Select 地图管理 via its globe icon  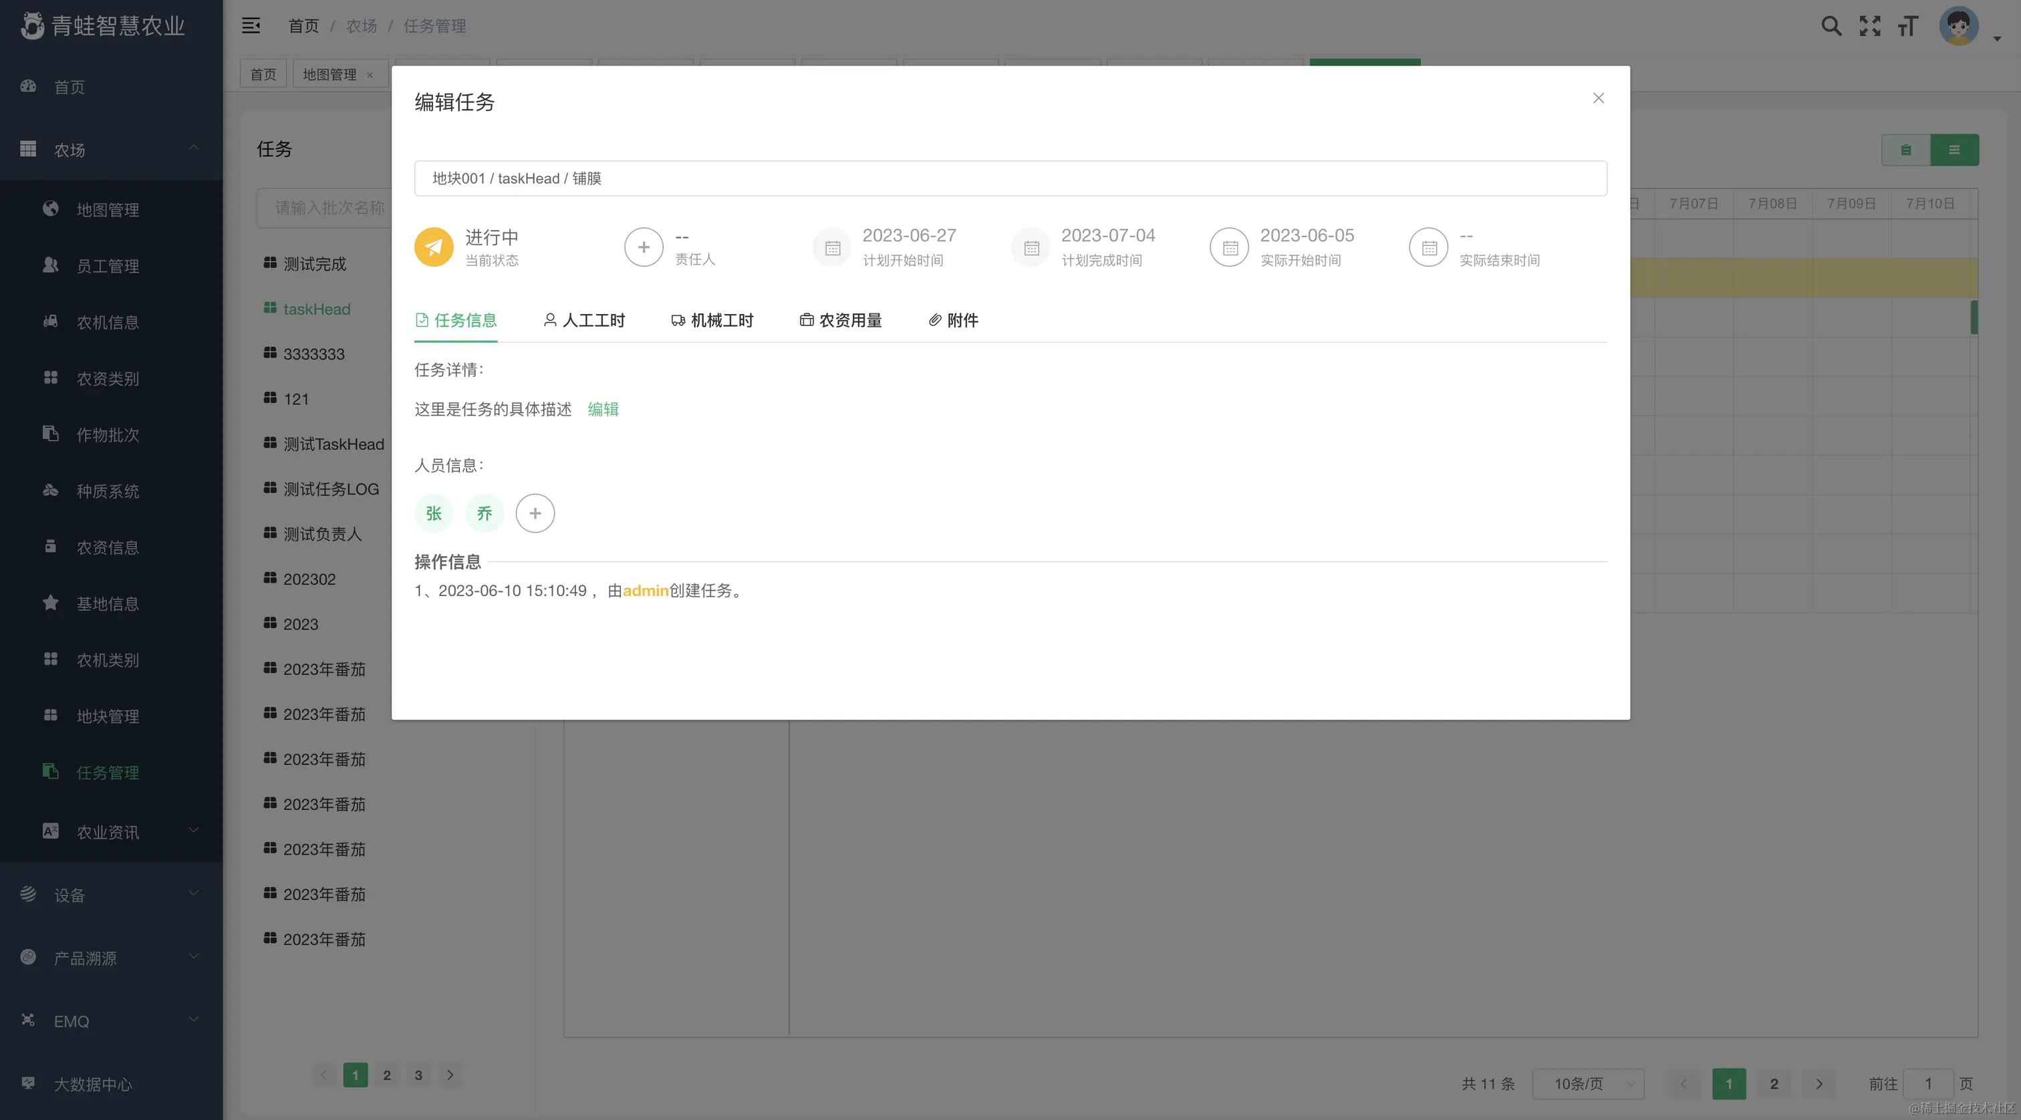click(x=50, y=208)
